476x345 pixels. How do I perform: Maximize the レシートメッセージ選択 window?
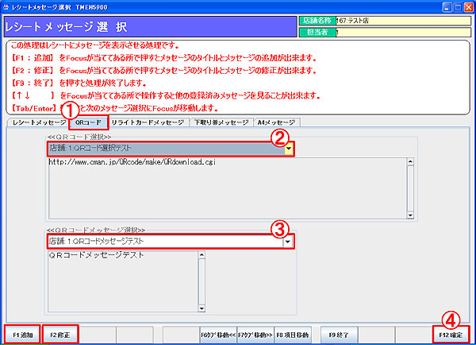tap(458, 7)
